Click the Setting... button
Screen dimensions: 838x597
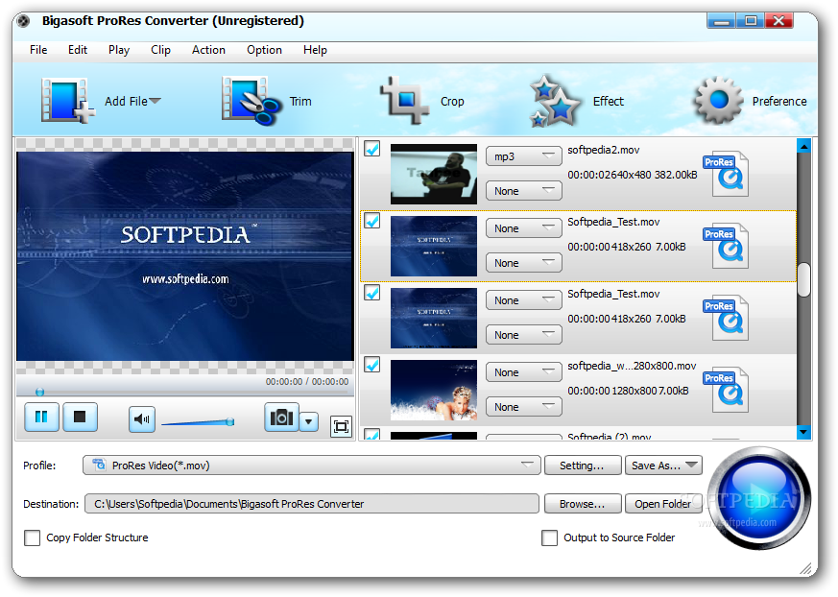coord(583,465)
